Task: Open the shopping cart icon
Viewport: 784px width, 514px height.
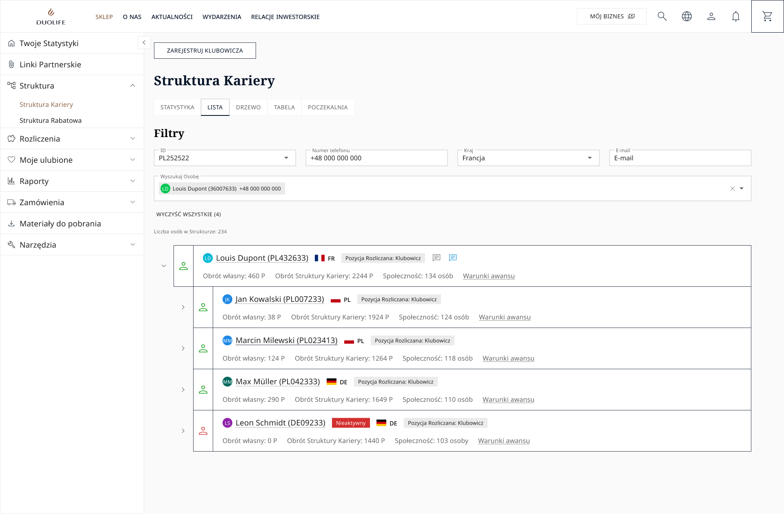Action: click(767, 16)
